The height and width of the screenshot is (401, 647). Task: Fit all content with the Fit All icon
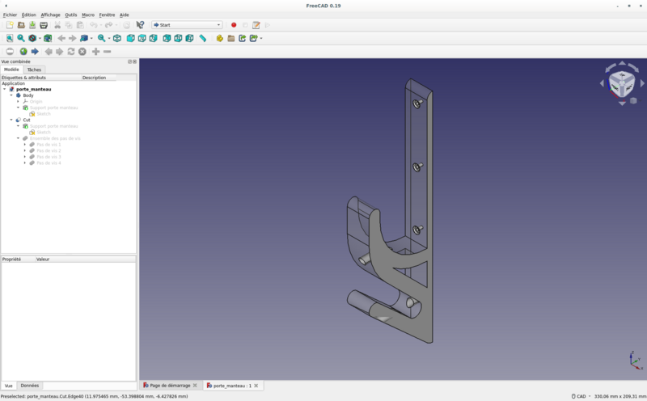click(10, 38)
